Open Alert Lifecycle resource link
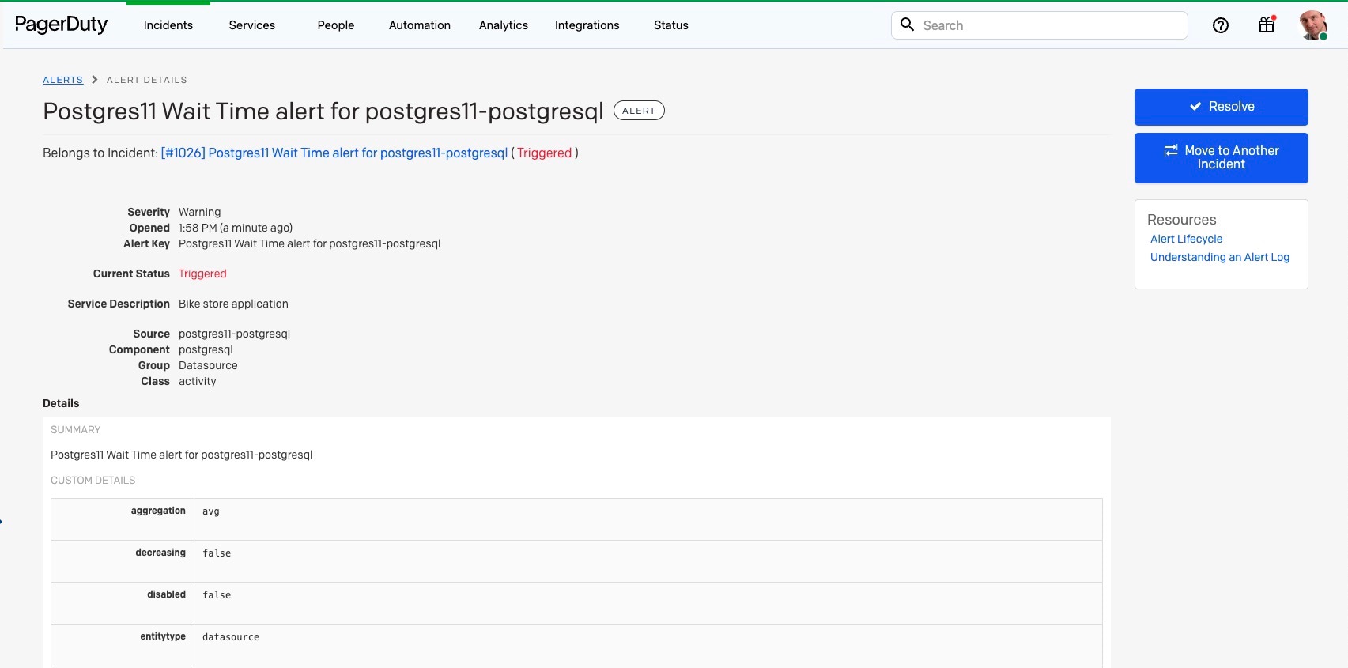 (x=1186, y=239)
